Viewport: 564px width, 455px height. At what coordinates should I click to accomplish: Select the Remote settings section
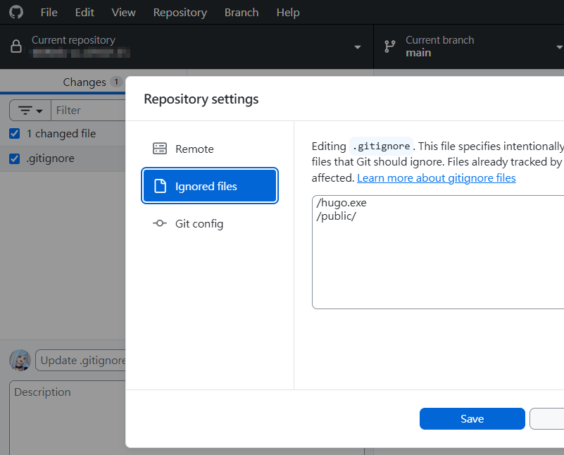194,149
